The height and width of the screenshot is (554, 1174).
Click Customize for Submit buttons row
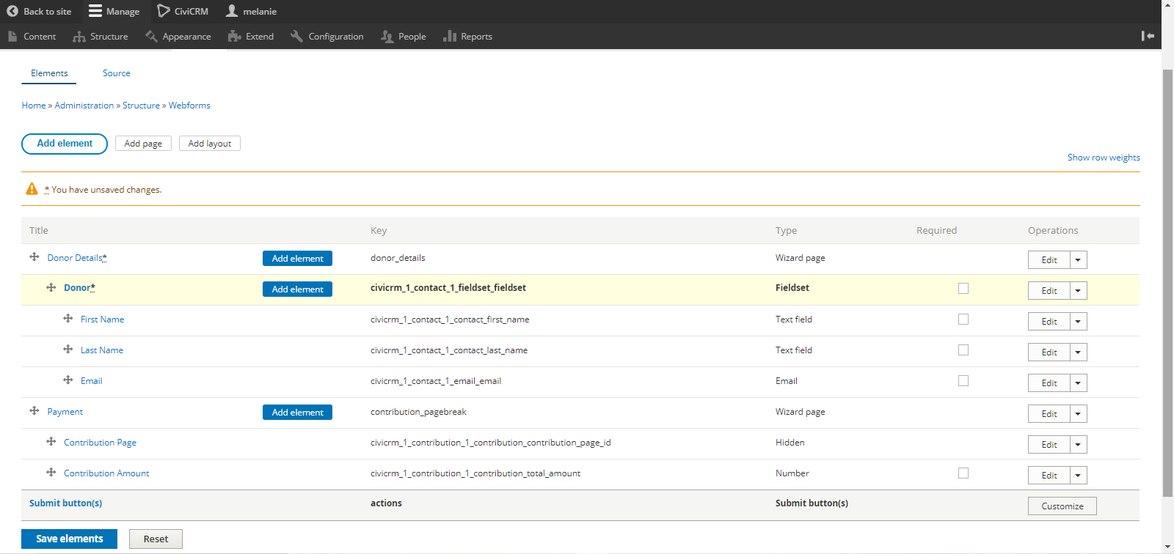[x=1062, y=506]
